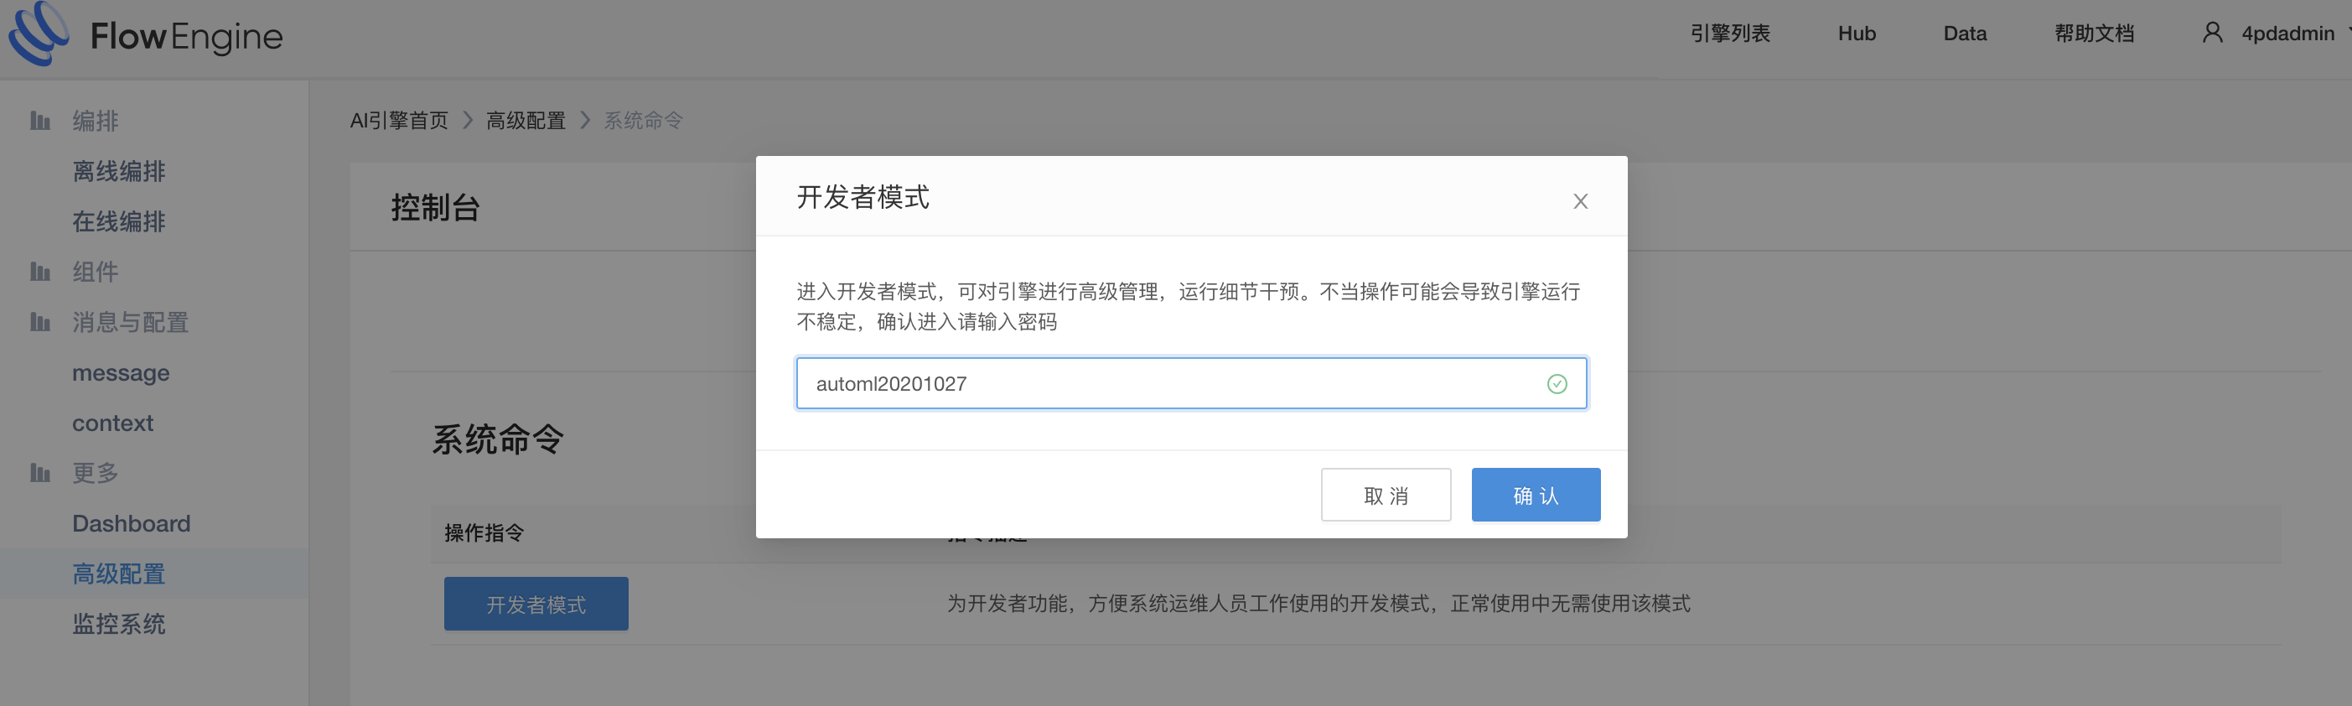This screenshot has width=2352, height=706.
Task: Click the FlowEngine logo icon
Action: [x=39, y=33]
